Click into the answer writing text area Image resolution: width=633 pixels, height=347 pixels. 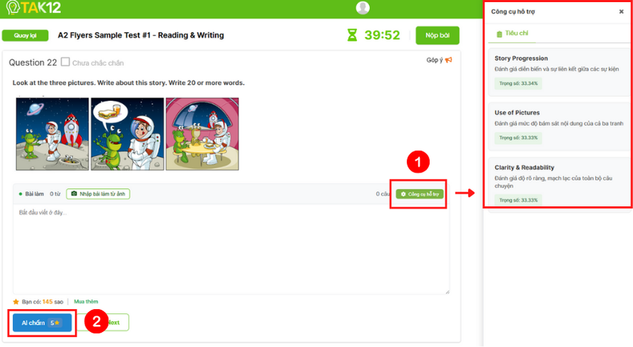click(231, 249)
